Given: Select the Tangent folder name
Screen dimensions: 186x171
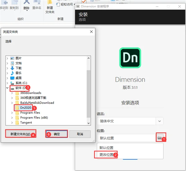Looking at the screenshot, I should [x=26, y=123].
